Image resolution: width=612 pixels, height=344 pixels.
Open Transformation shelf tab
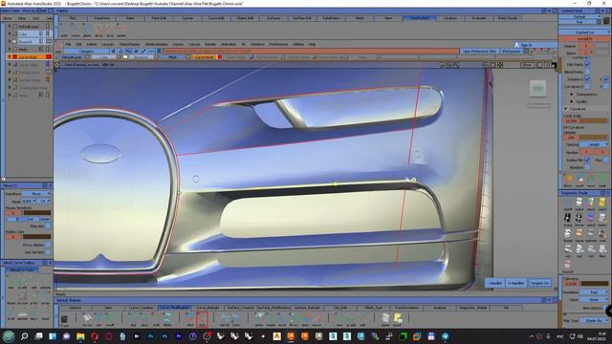pos(406,308)
